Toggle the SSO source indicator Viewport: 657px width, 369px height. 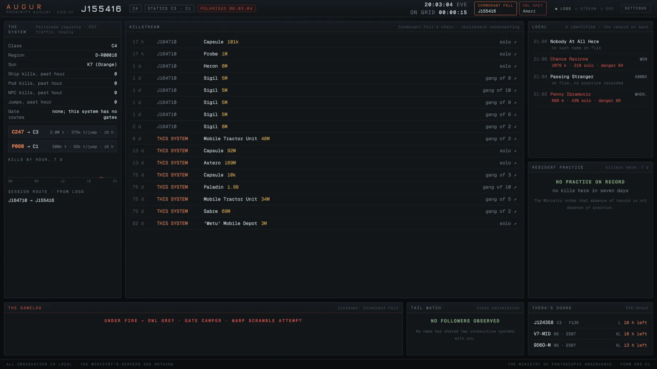(607, 8)
